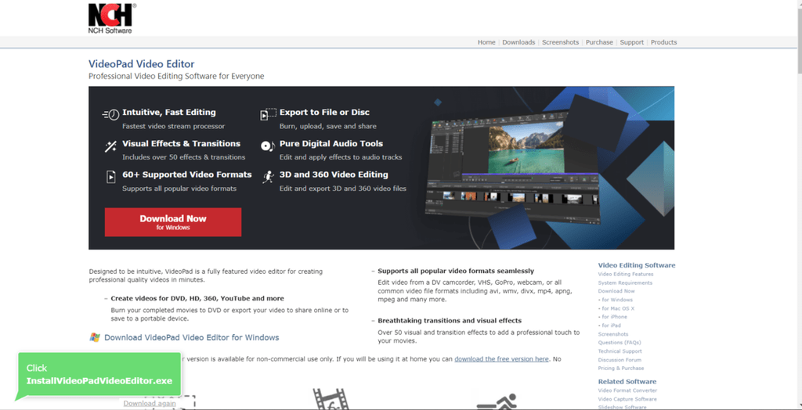Click the running figure icon at page bottom
This screenshot has width=802, height=410.
pos(497,401)
